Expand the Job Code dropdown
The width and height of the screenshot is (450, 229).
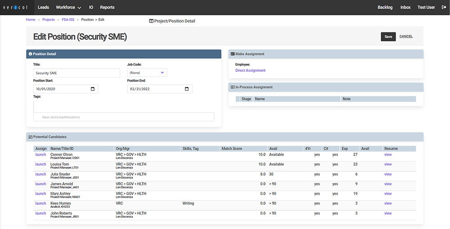tap(147, 73)
